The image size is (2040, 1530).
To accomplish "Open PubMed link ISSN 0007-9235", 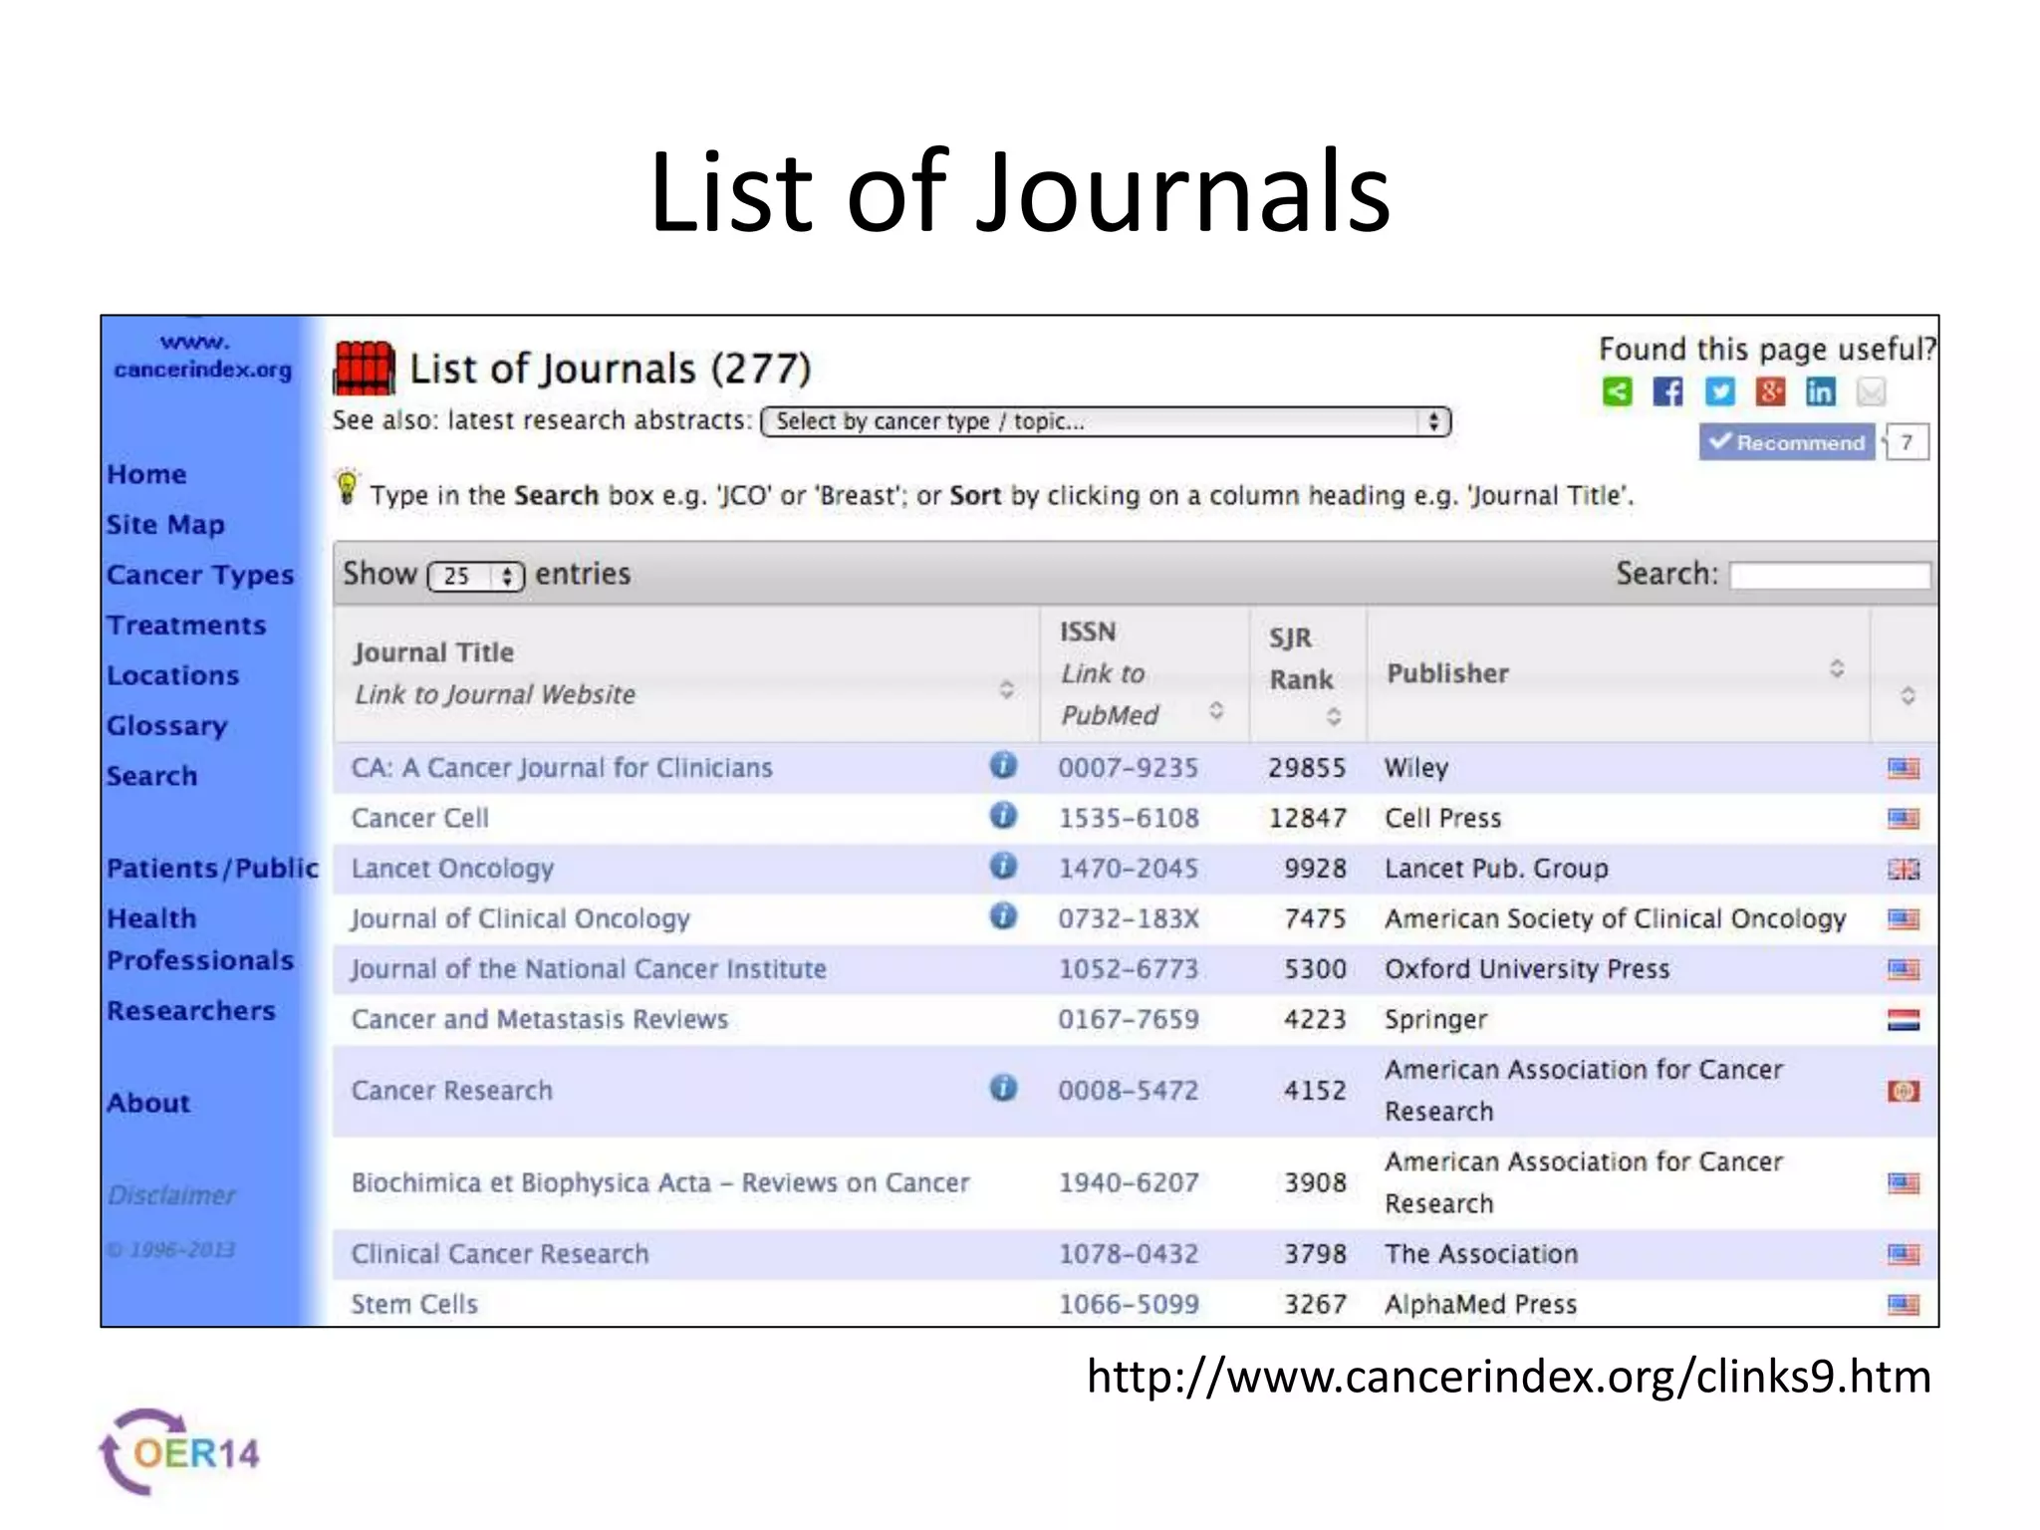I will 1129,768.
